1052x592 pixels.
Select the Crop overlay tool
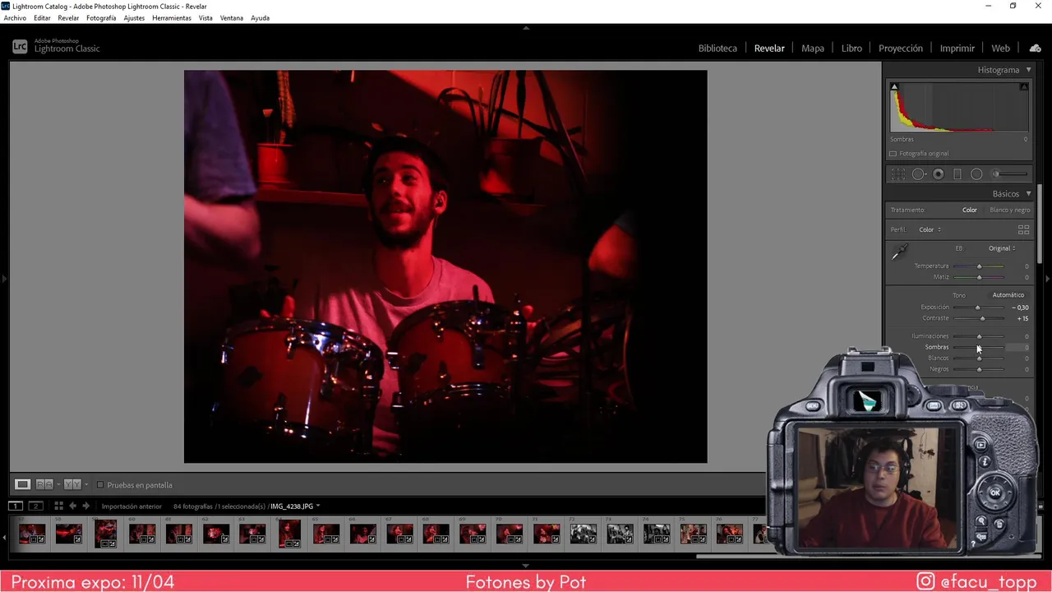click(898, 174)
